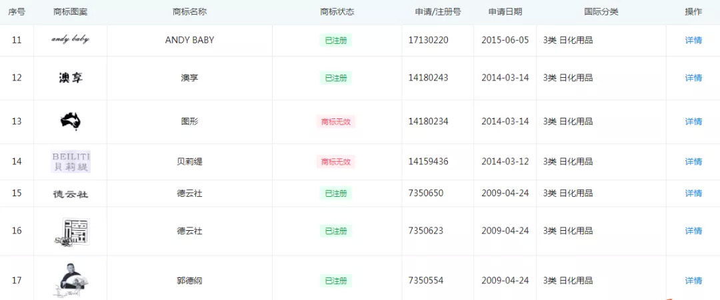Click 已注册 badge for 郭德纲

(335, 280)
